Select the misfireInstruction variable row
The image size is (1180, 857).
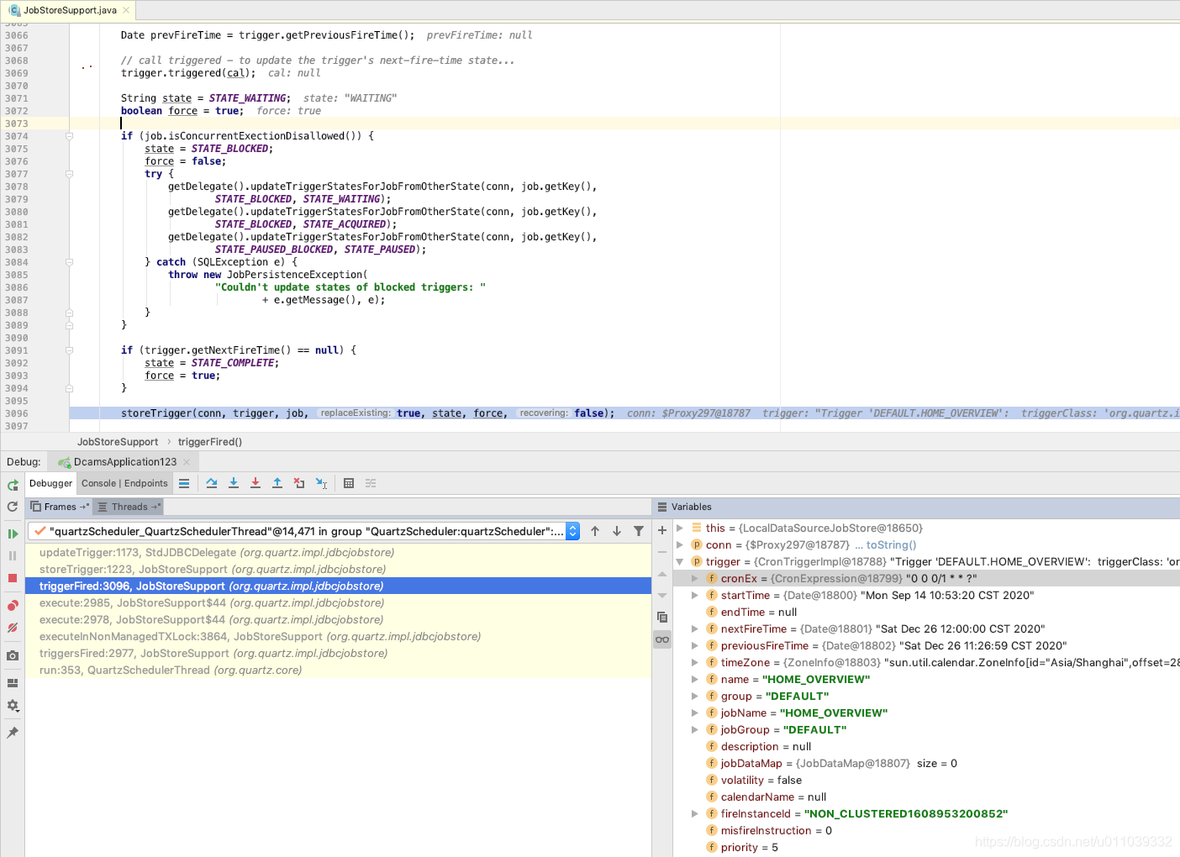[926, 831]
